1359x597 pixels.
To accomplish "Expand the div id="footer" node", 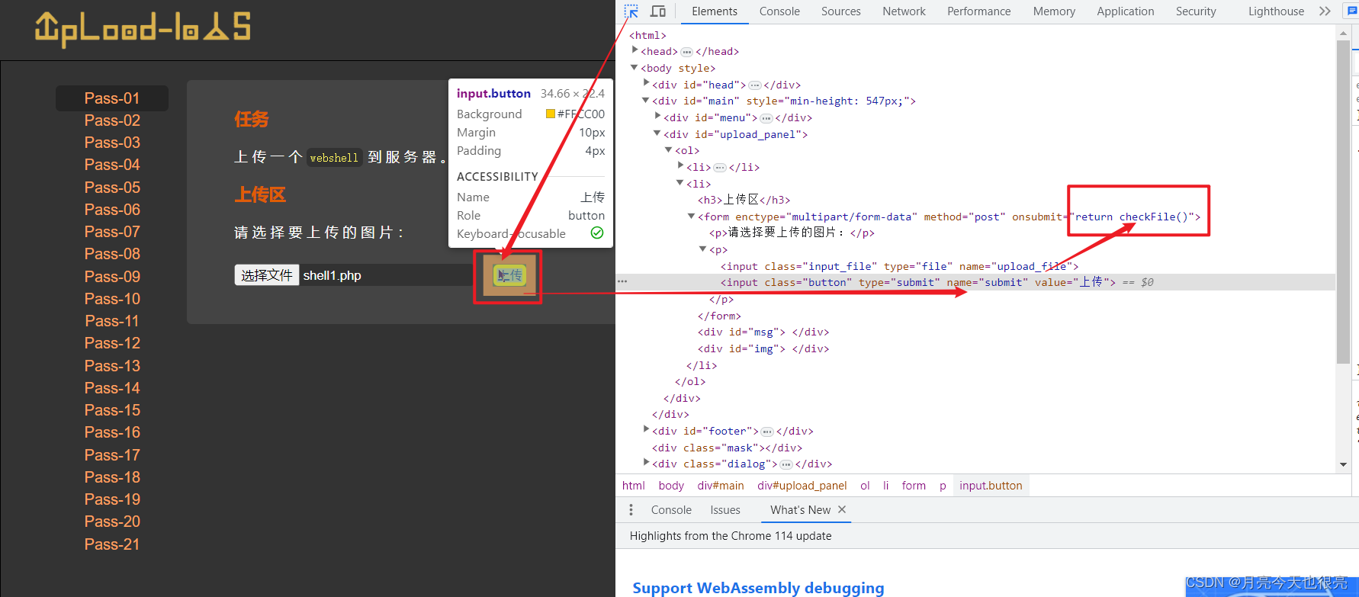I will tap(646, 429).
